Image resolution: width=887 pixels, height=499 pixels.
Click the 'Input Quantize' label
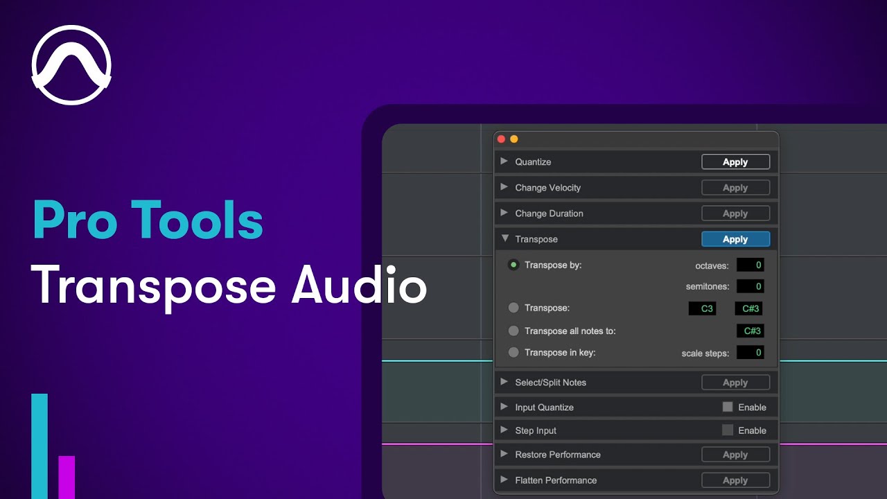coord(544,407)
